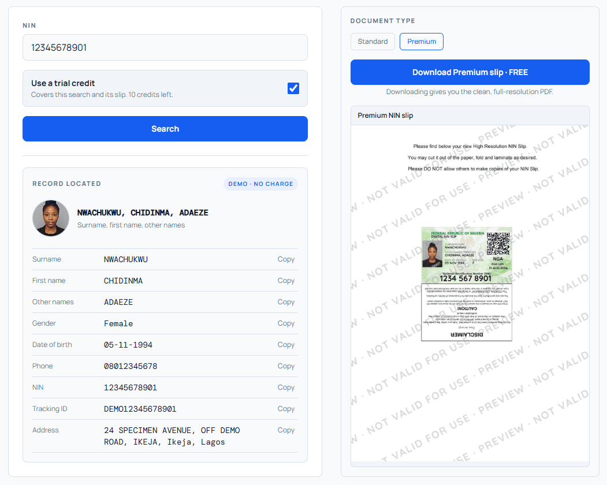The height and width of the screenshot is (485, 607).
Task: Click the address 24 SPECIMEN AVENUE text
Action: (x=172, y=436)
